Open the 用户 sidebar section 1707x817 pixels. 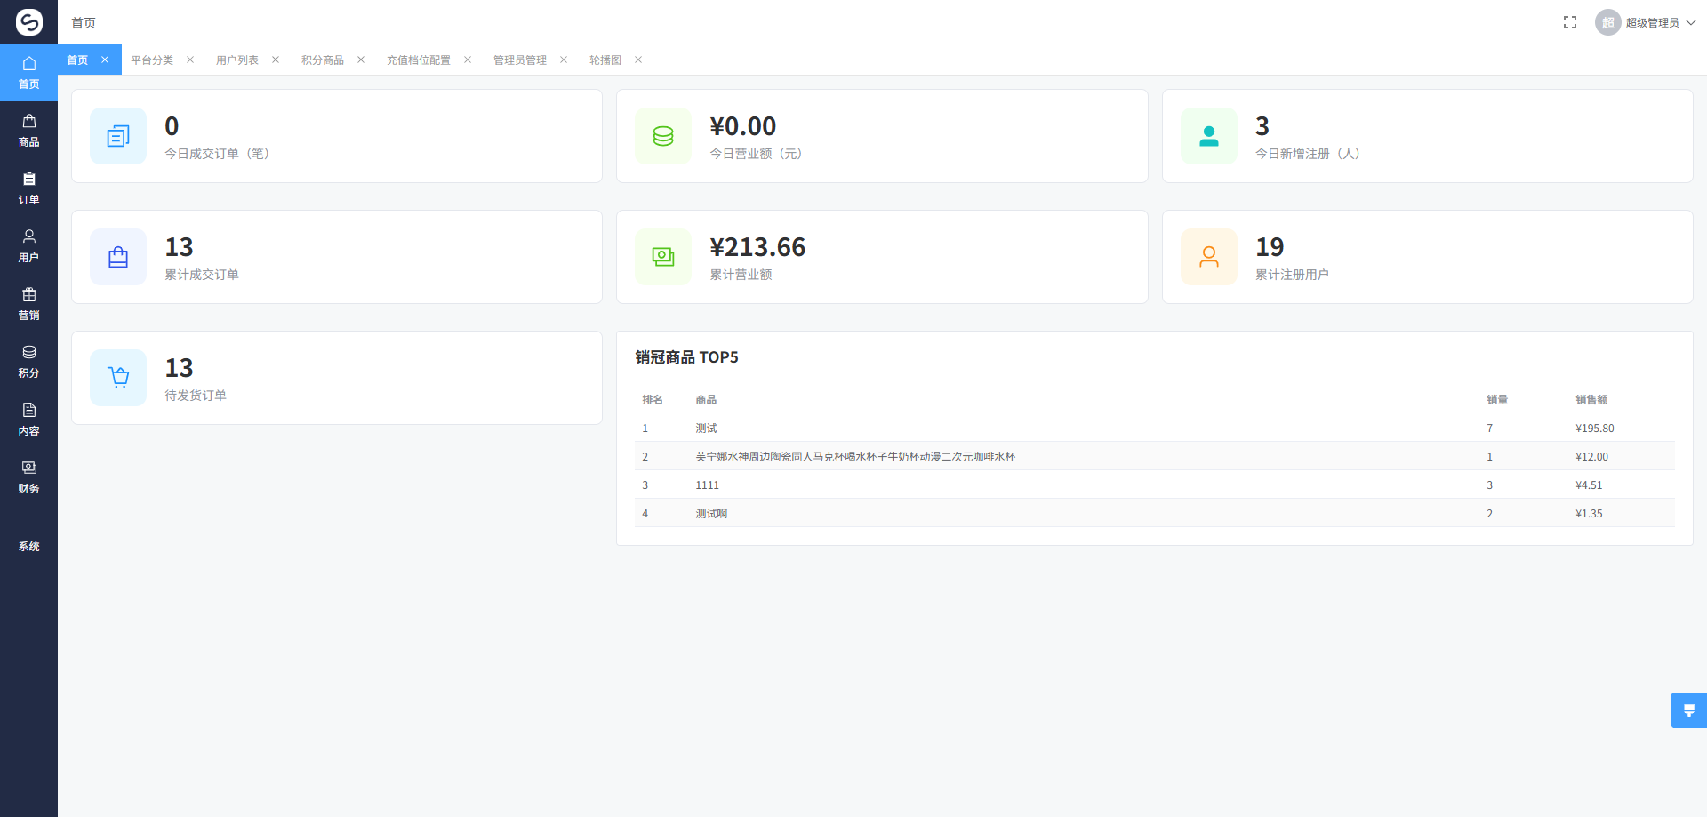tap(28, 246)
